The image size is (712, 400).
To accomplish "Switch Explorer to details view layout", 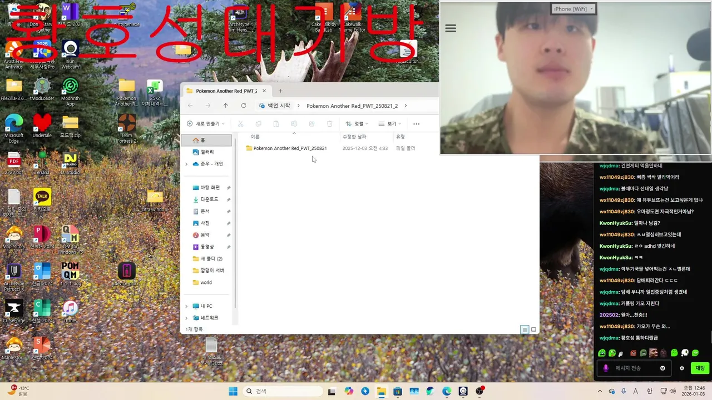I will 525,329.
